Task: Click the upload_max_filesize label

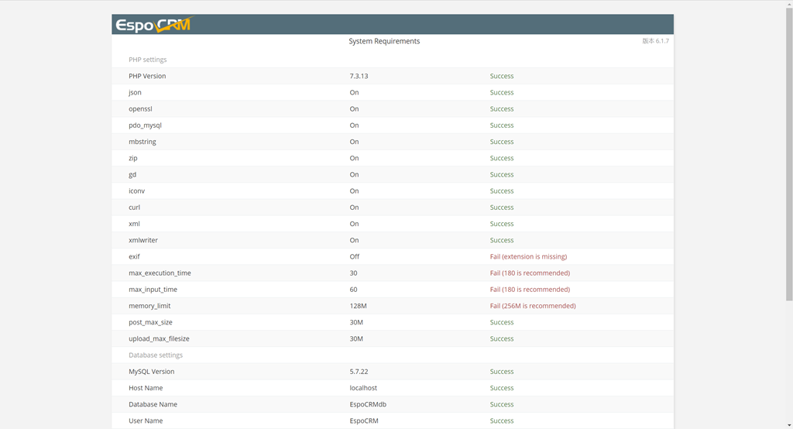Action: (x=159, y=339)
